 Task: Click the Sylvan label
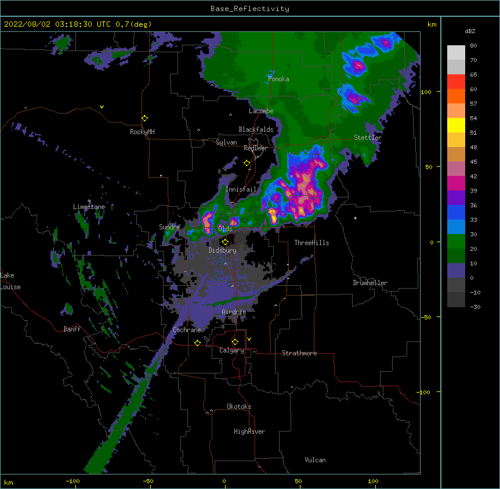[x=226, y=142]
